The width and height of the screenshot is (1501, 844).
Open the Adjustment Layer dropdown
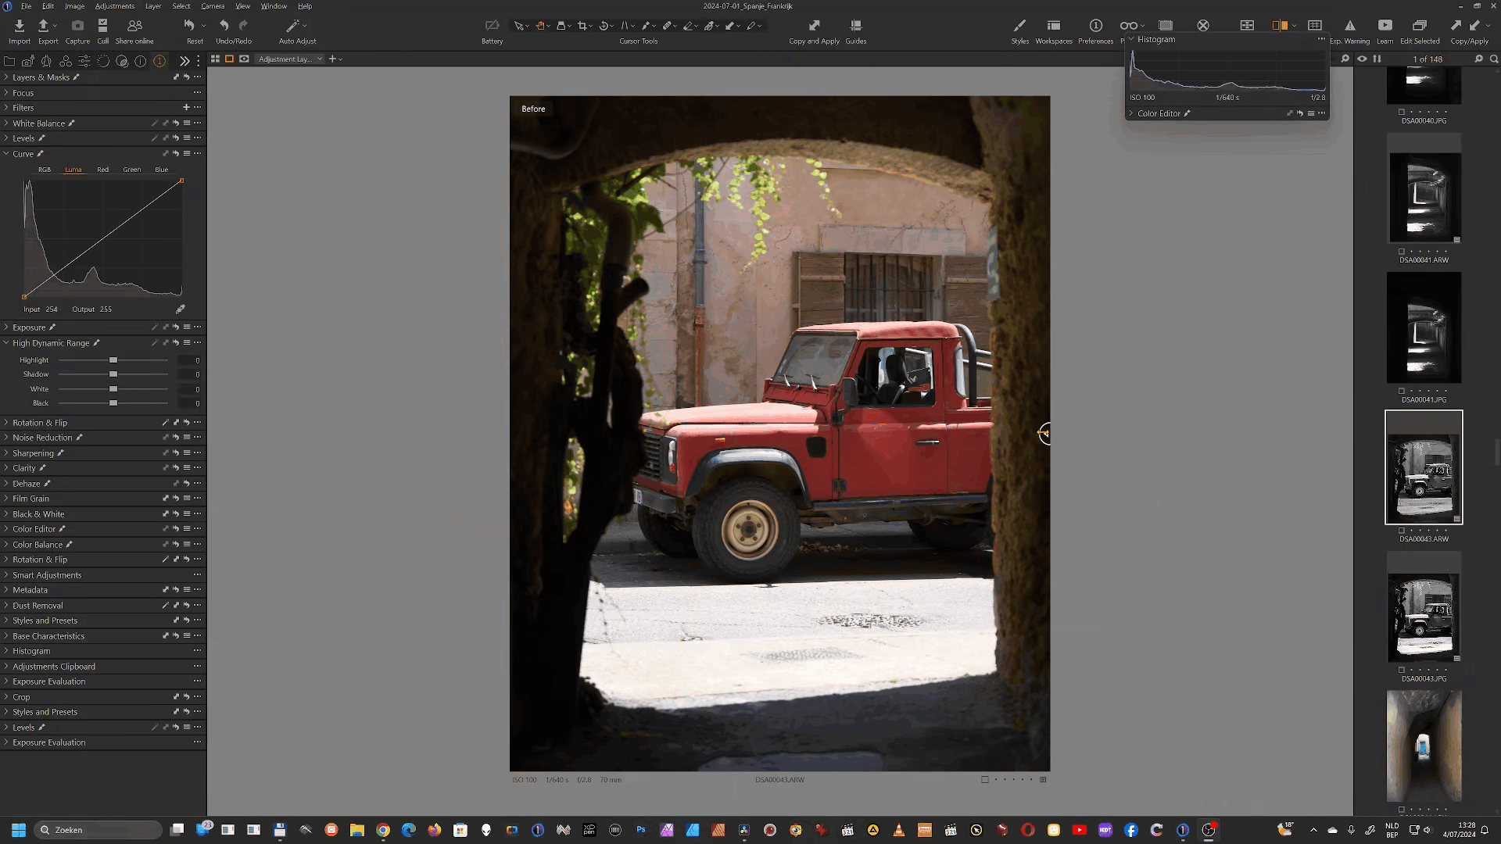(290, 59)
